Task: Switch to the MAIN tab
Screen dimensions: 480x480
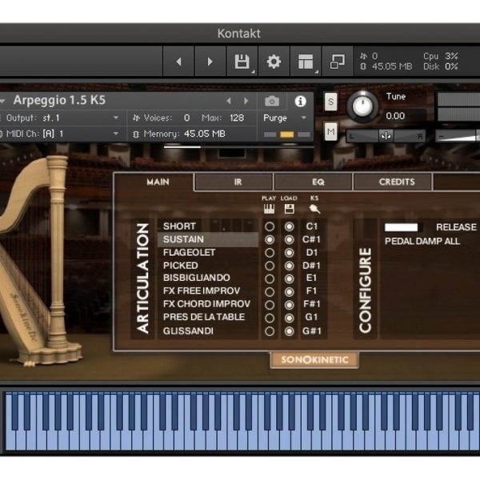Action: tap(158, 182)
